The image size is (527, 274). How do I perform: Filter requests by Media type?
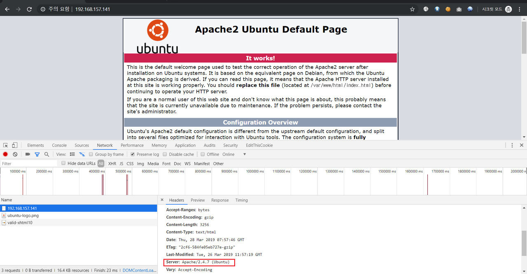click(x=153, y=164)
